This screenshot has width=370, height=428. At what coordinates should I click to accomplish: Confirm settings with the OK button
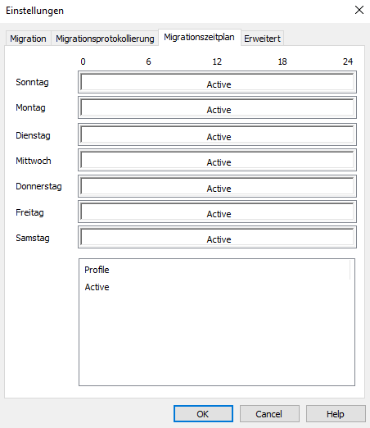pos(203,414)
